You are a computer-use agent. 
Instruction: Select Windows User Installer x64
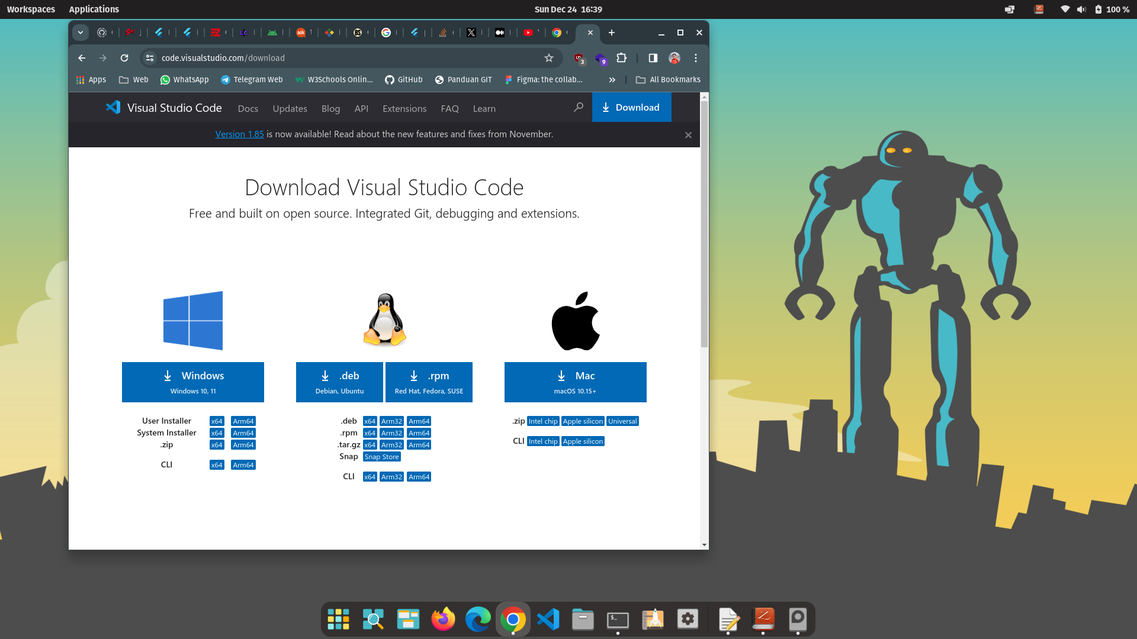pyautogui.click(x=217, y=421)
